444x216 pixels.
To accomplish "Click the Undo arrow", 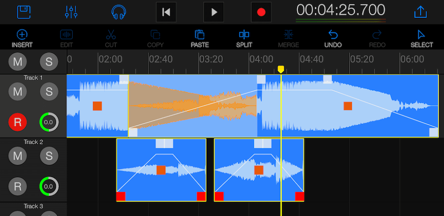I will (x=333, y=38).
